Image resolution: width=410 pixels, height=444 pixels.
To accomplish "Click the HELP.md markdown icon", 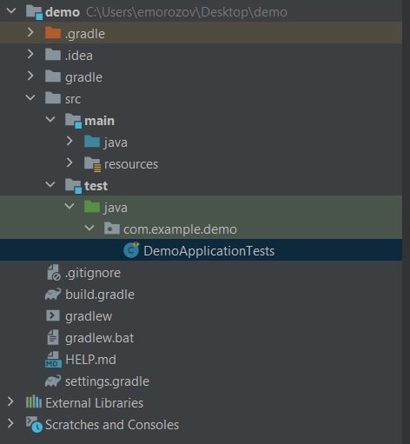I will [x=53, y=360].
